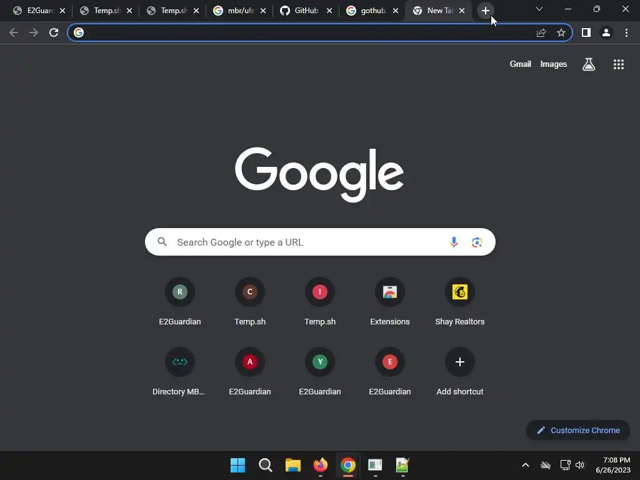Click the Add shortcut button
The image size is (640, 480).
tap(459, 372)
